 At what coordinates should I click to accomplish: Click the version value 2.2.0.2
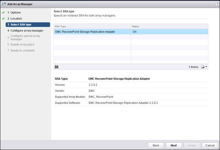point(93,85)
